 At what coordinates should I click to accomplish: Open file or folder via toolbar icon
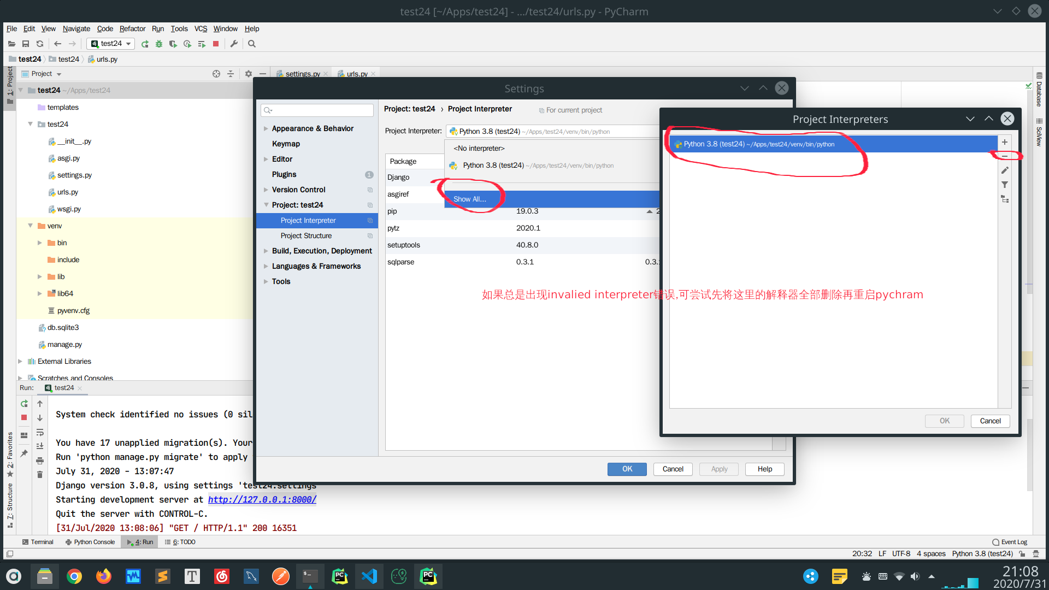click(11, 44)
